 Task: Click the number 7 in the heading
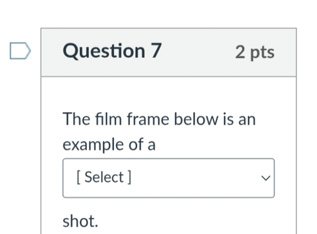pos(157,50)
